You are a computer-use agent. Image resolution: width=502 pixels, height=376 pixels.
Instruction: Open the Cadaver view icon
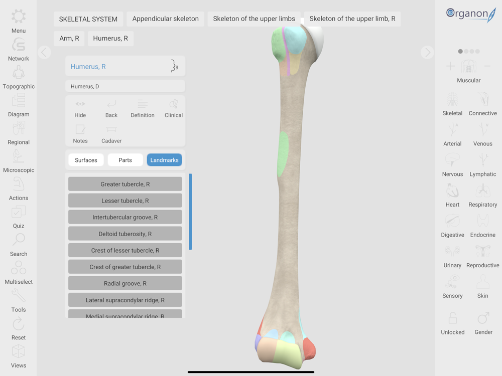111,129
